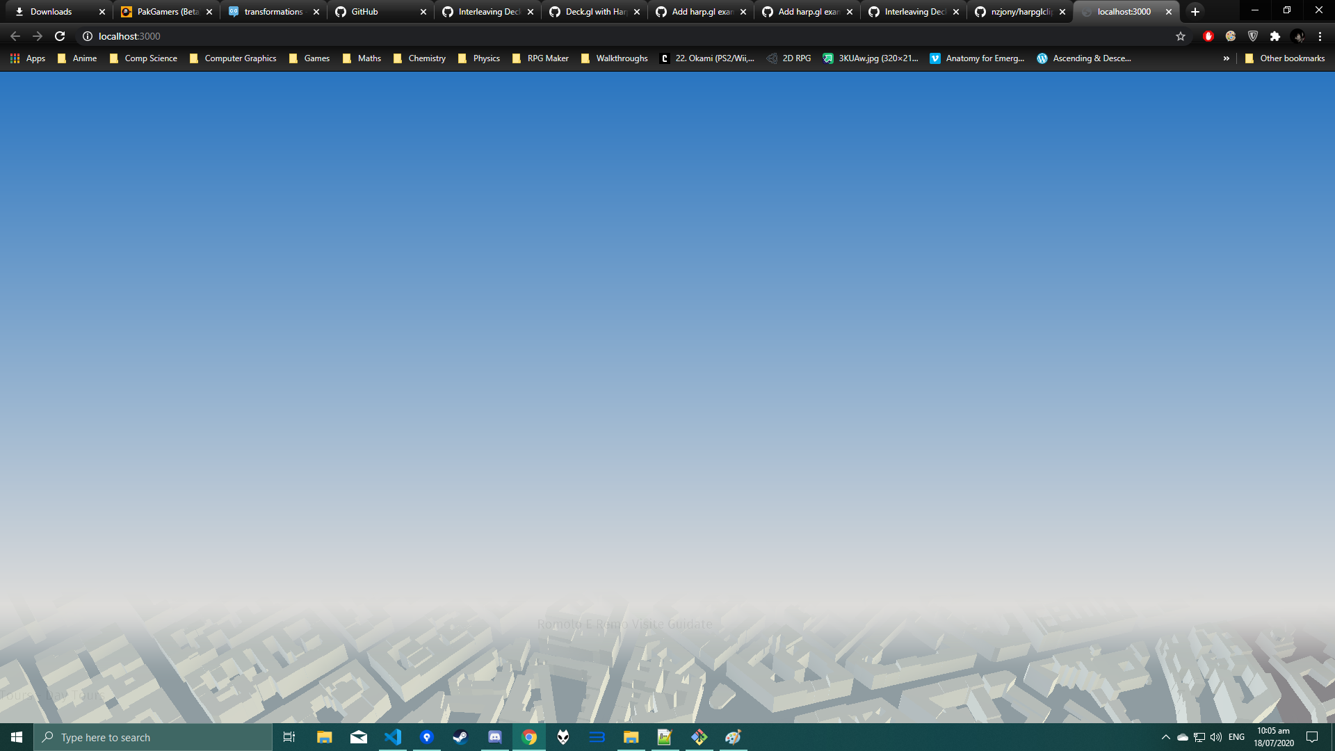This screenshot has width=1335, height=751.
Task: Launch foobar2000 from the taskbar
Action: coord(563,737)
